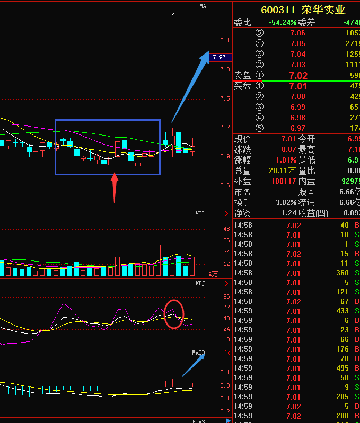Select the 涨跌 value 0.07
Viewport: 360px width, 423px height.
tap(289, 149)
